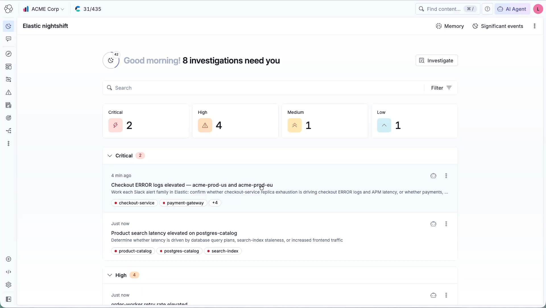Filter by Medium summary card

click(325, 121)
